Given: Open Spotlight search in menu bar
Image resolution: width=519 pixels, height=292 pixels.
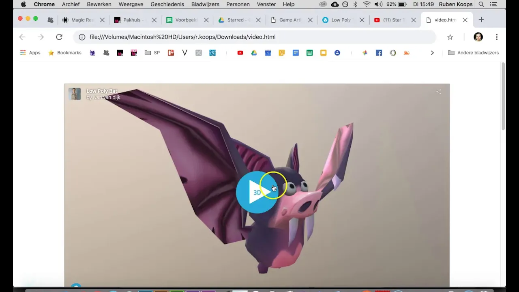Looking at the screenshot, I should click(x=481, y=4).
